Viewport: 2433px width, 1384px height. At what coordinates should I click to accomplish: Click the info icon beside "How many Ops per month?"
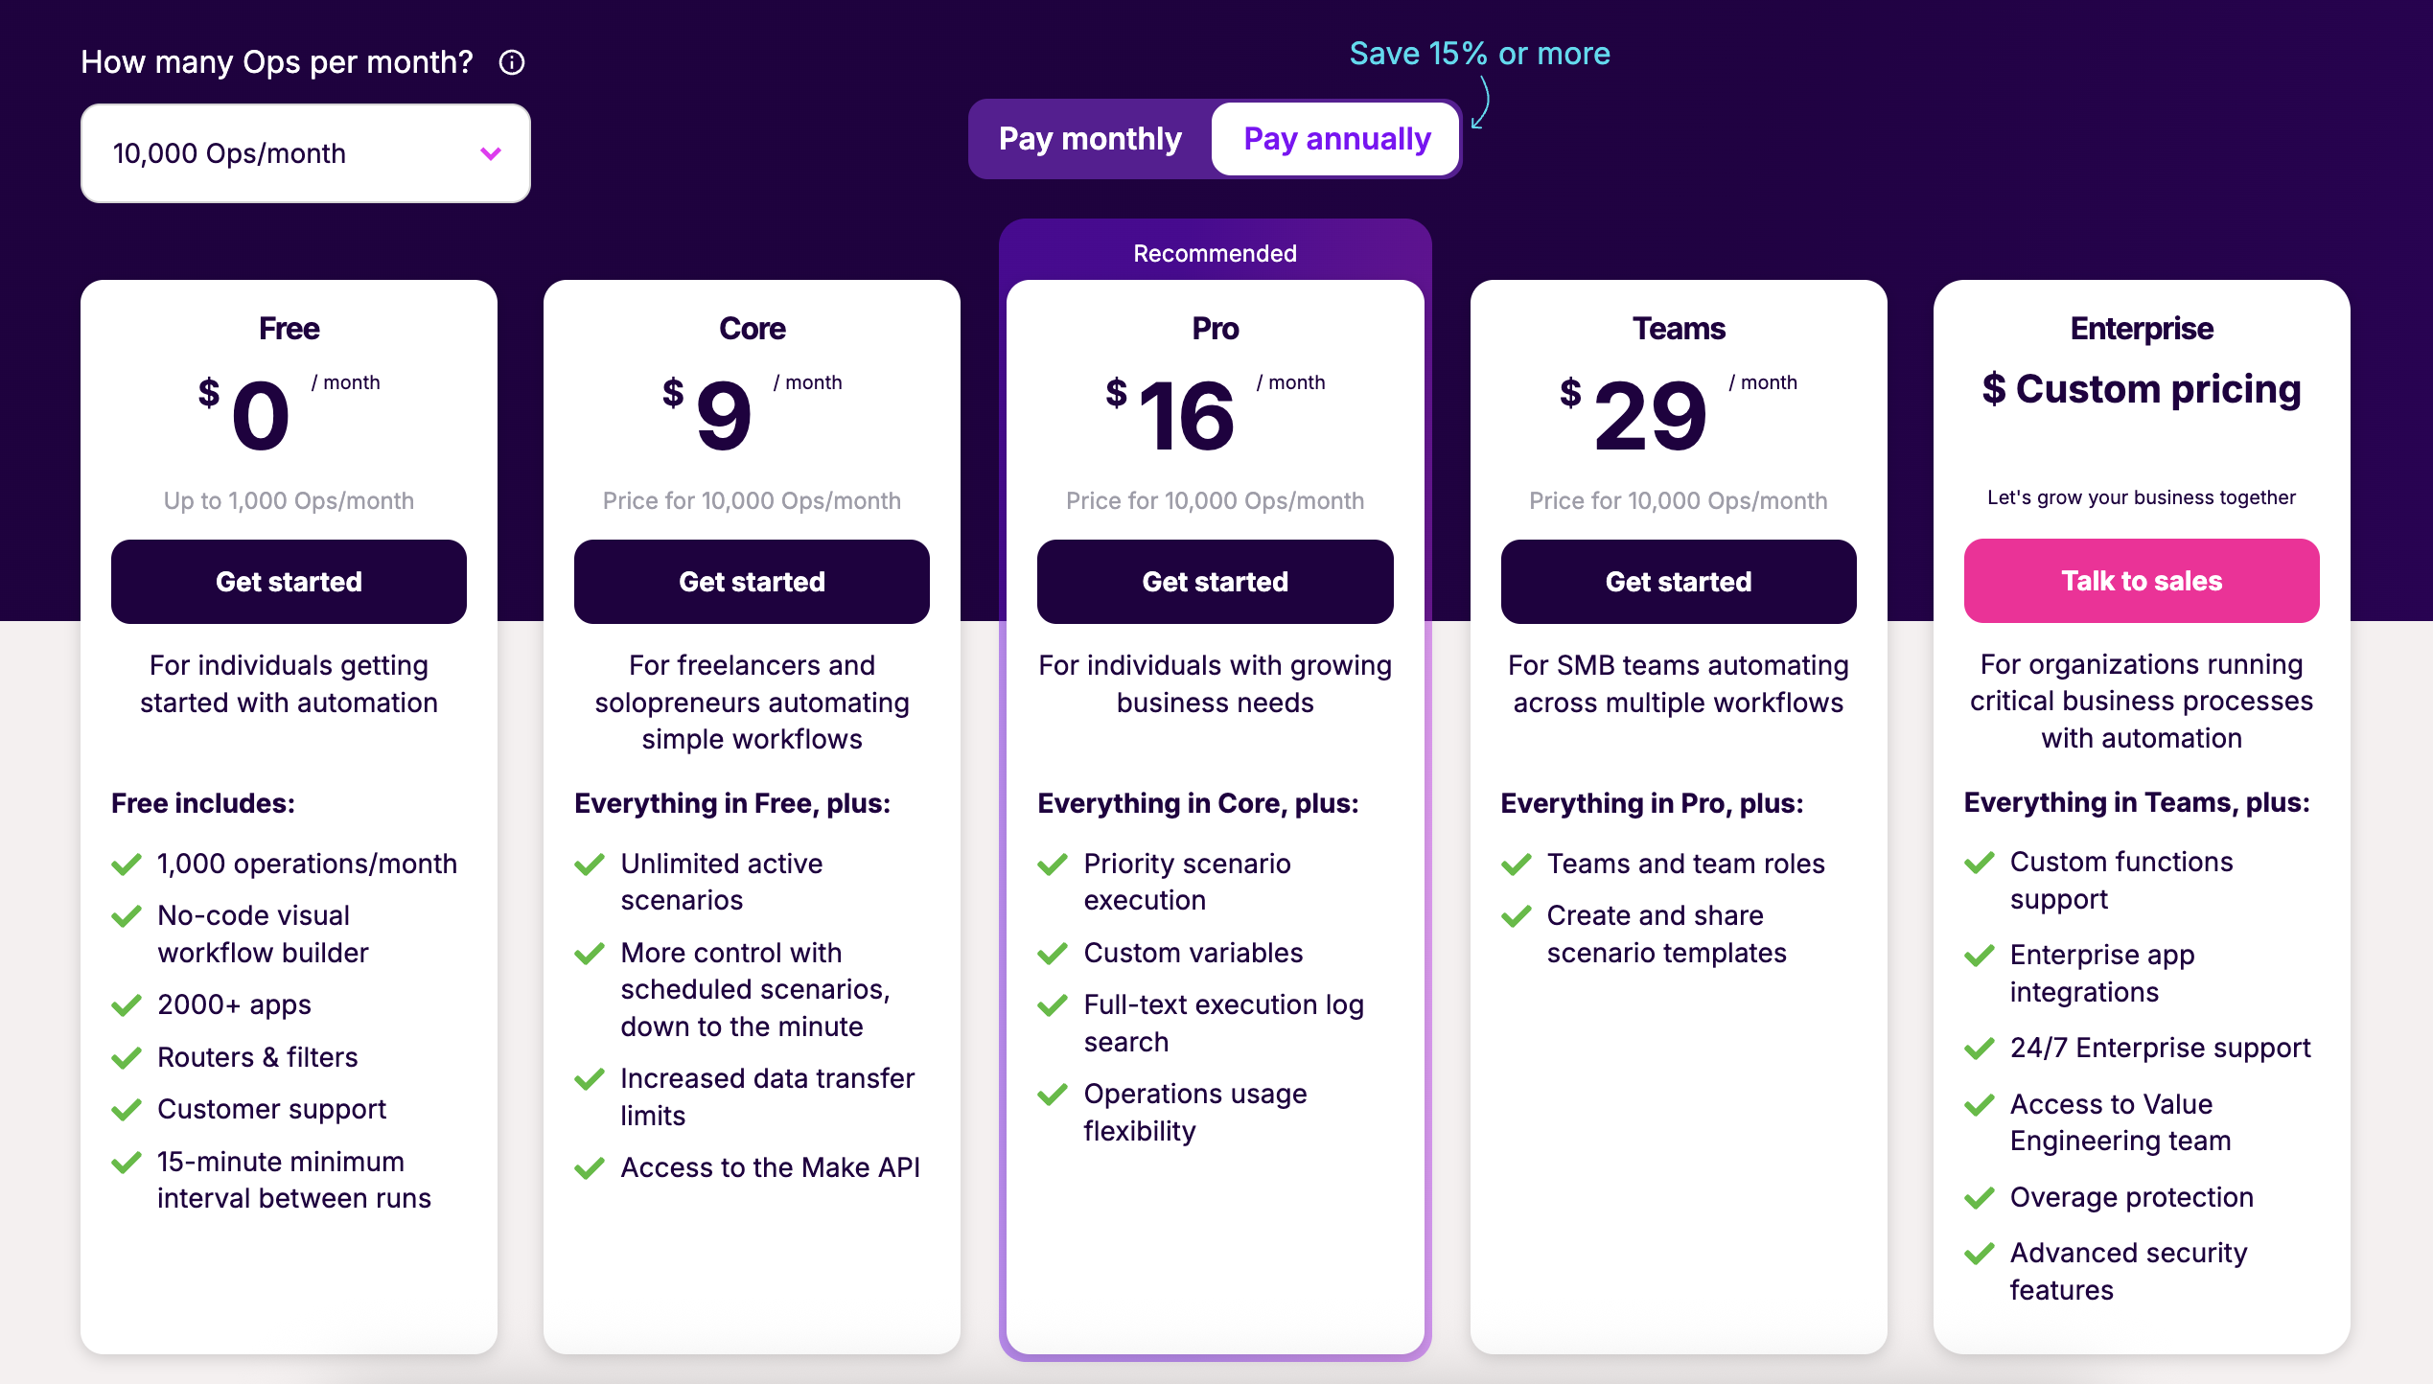512,62
